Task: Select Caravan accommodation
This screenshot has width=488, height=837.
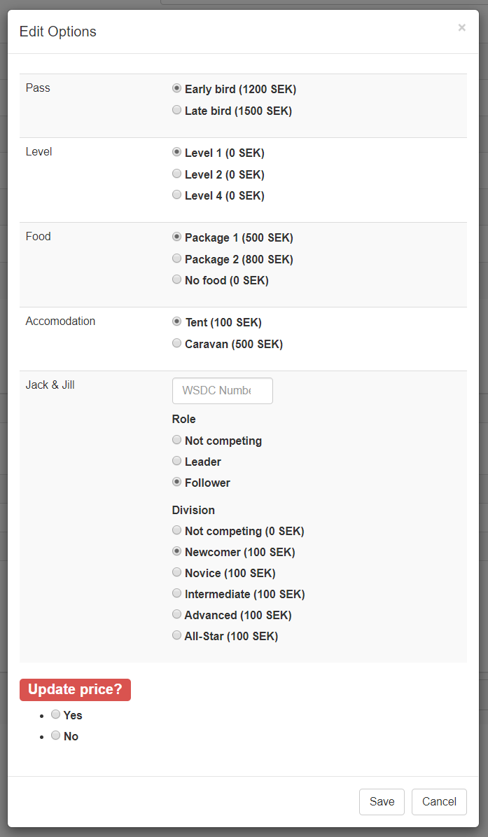Action: [177, 344]
